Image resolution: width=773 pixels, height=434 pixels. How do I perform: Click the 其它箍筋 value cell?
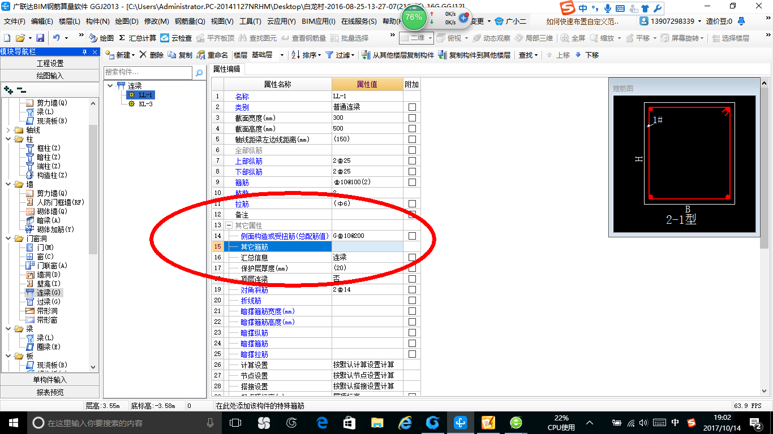pyautogui.click(x=367, y=247)
